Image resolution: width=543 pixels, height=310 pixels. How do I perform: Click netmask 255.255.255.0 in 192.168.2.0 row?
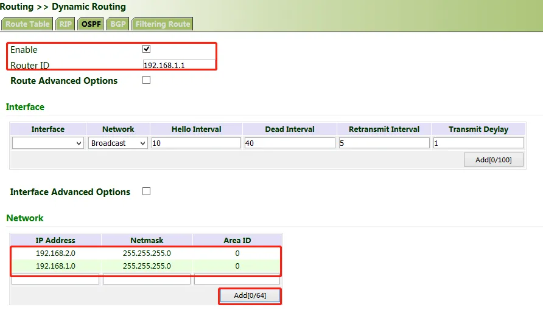pos(147,253)
